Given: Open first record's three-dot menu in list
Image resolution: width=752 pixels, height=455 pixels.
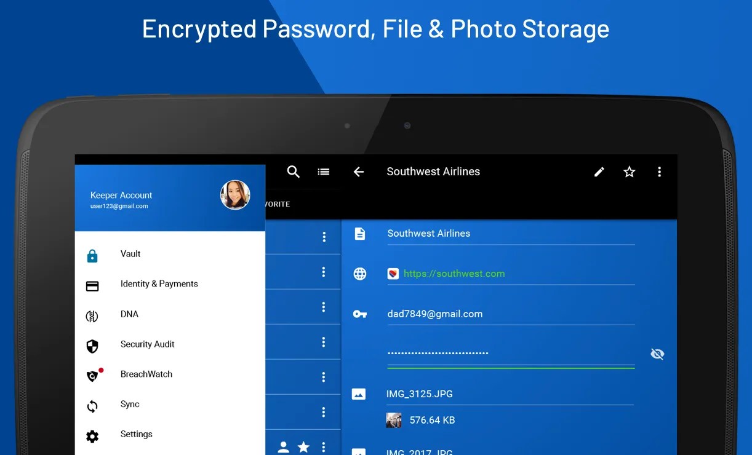Looking at the screenshot, I should click(x=324, y=237).
